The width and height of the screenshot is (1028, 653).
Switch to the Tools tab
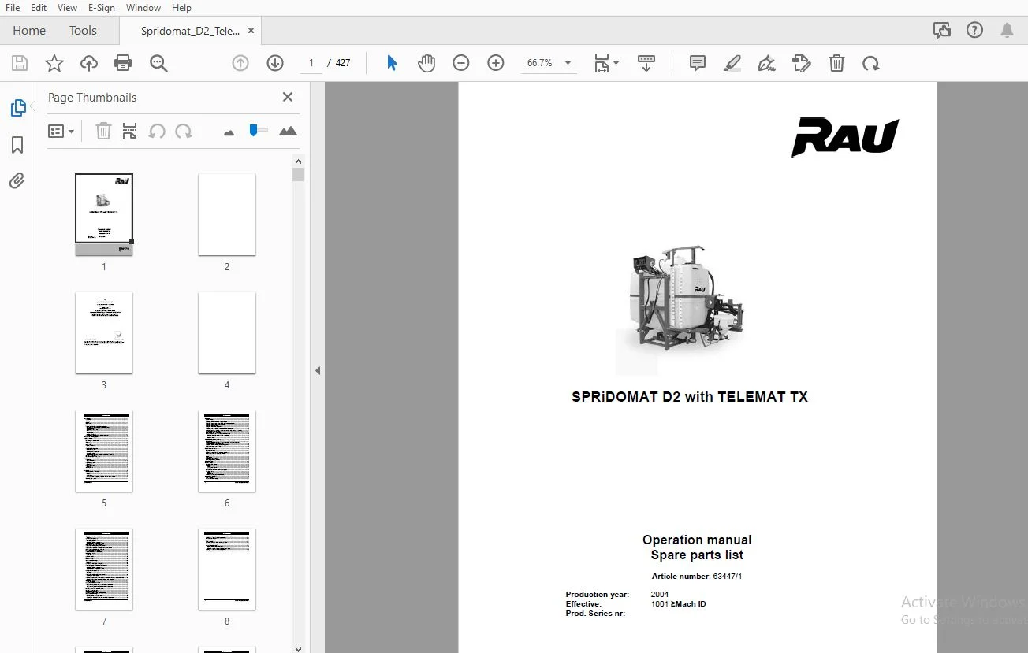83,31
